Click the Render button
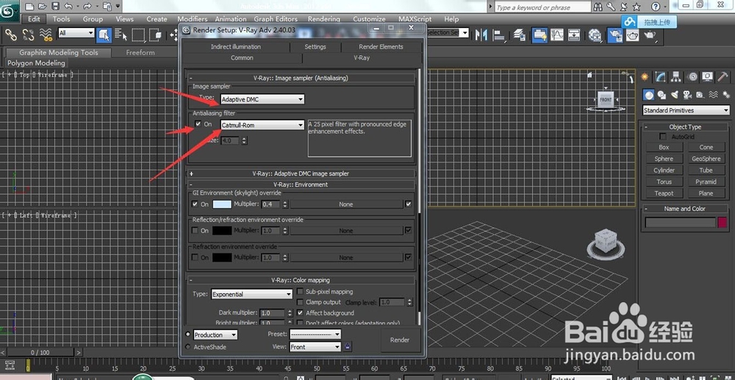The width and height of the screenshot is (735, 380). 400,340
